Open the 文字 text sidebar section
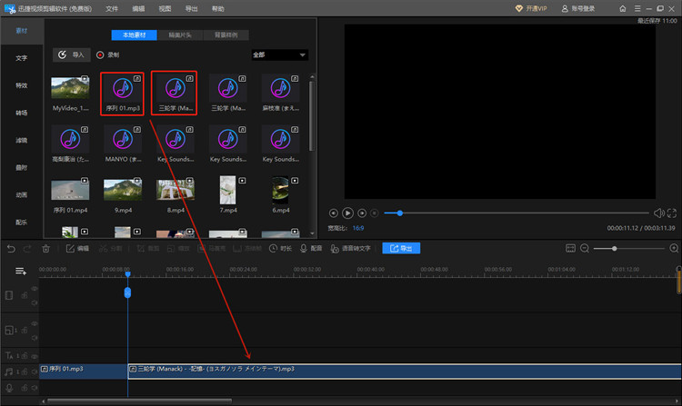The height and width of the screenshot is (406, 682). pos(22,58)
